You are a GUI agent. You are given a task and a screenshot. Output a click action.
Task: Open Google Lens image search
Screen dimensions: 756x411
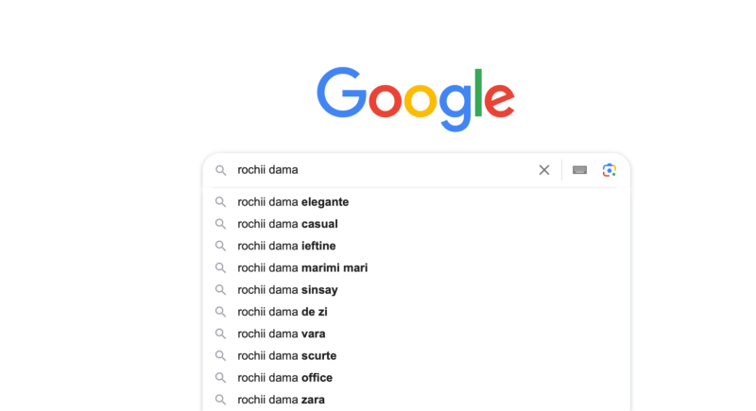coord(610,170)
